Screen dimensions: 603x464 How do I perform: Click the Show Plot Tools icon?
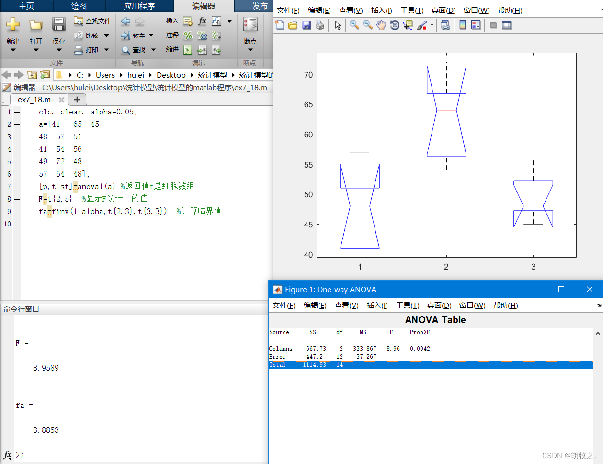pos(507,25)
